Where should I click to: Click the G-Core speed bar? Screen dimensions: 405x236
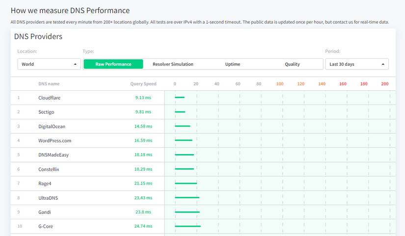188,226
